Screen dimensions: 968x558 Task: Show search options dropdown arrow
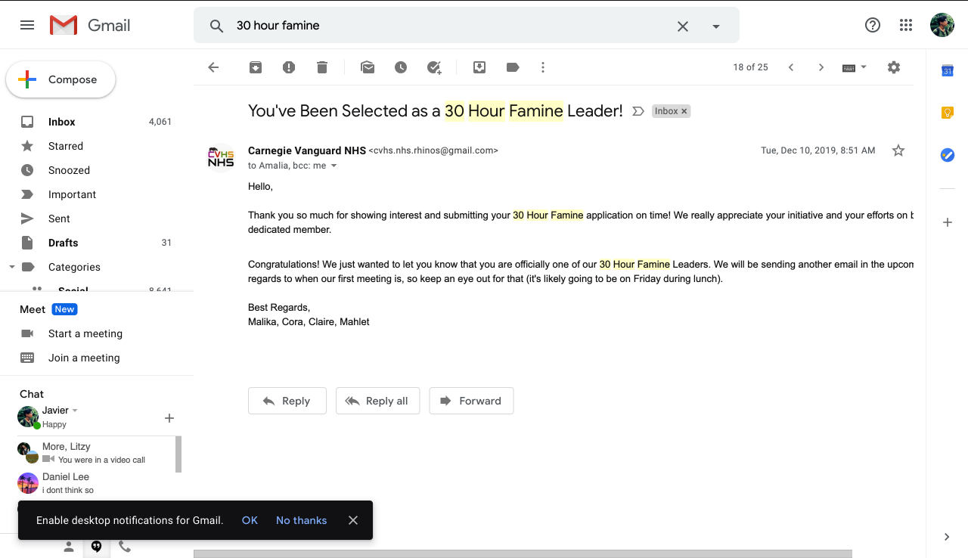(716, 26)
